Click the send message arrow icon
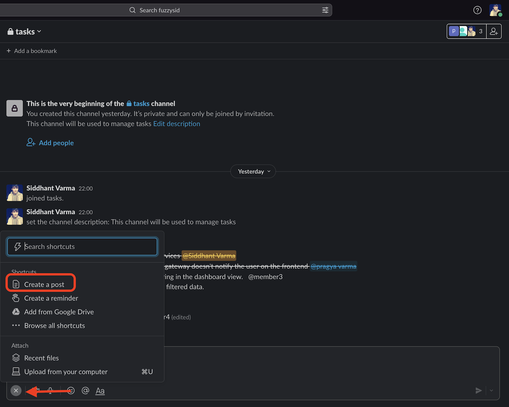This screenshot has width=509, height=407. (478, 390)
